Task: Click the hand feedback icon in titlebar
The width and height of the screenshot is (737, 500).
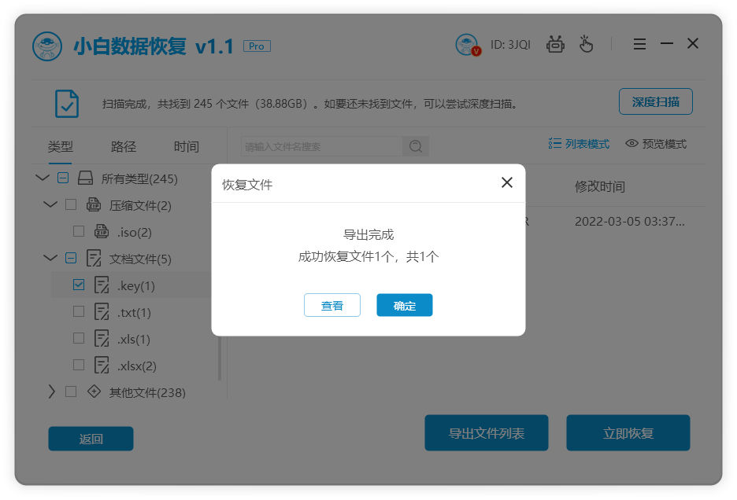Action: click(x=586, y=44)
